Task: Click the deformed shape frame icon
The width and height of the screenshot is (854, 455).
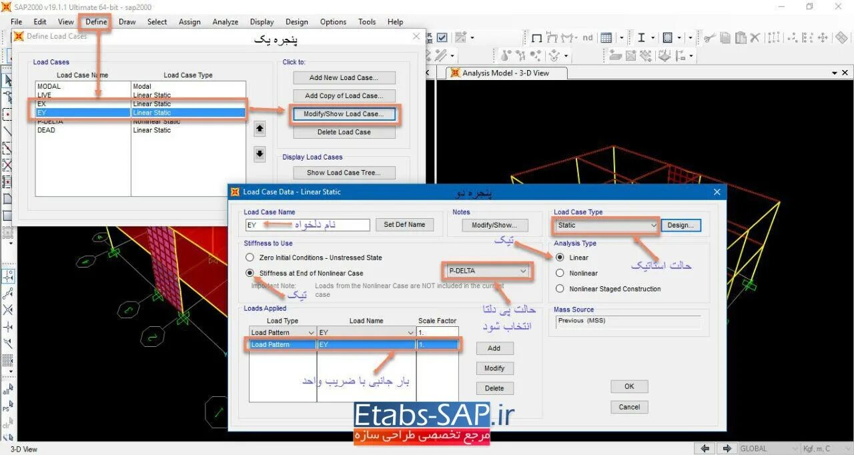Action: [x=552, y=38]
